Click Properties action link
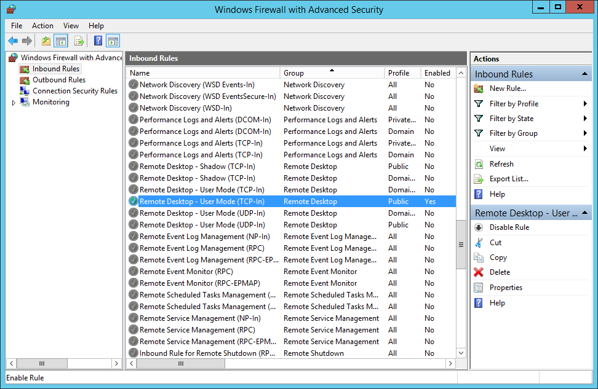598x389 pixels. (x=506, y=288)
